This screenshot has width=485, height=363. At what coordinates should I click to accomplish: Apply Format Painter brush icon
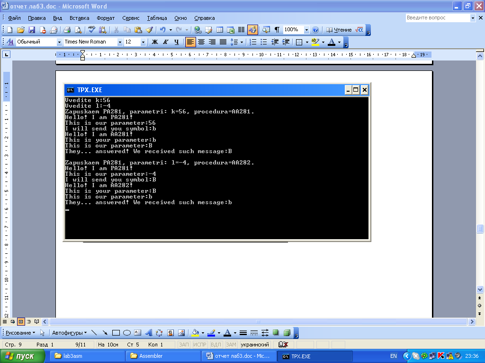coord(149,30)
